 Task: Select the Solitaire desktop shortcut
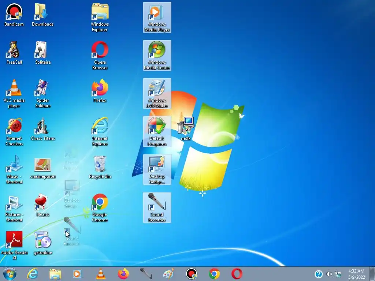click(x=42, y=53)
